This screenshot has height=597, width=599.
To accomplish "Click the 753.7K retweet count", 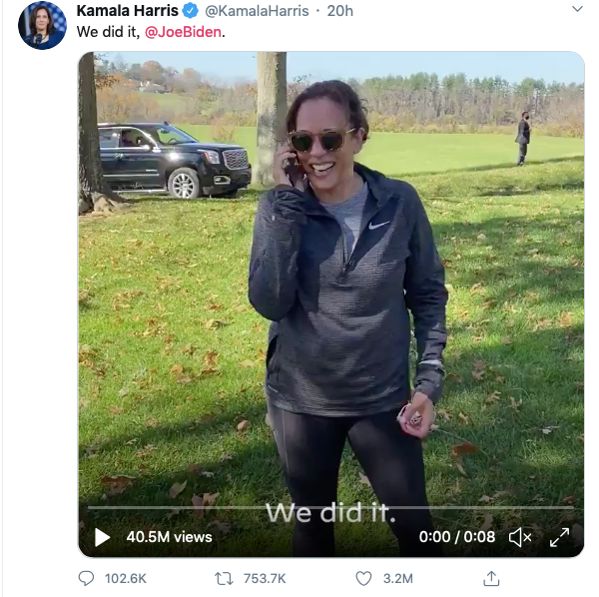I will [265, 578].
